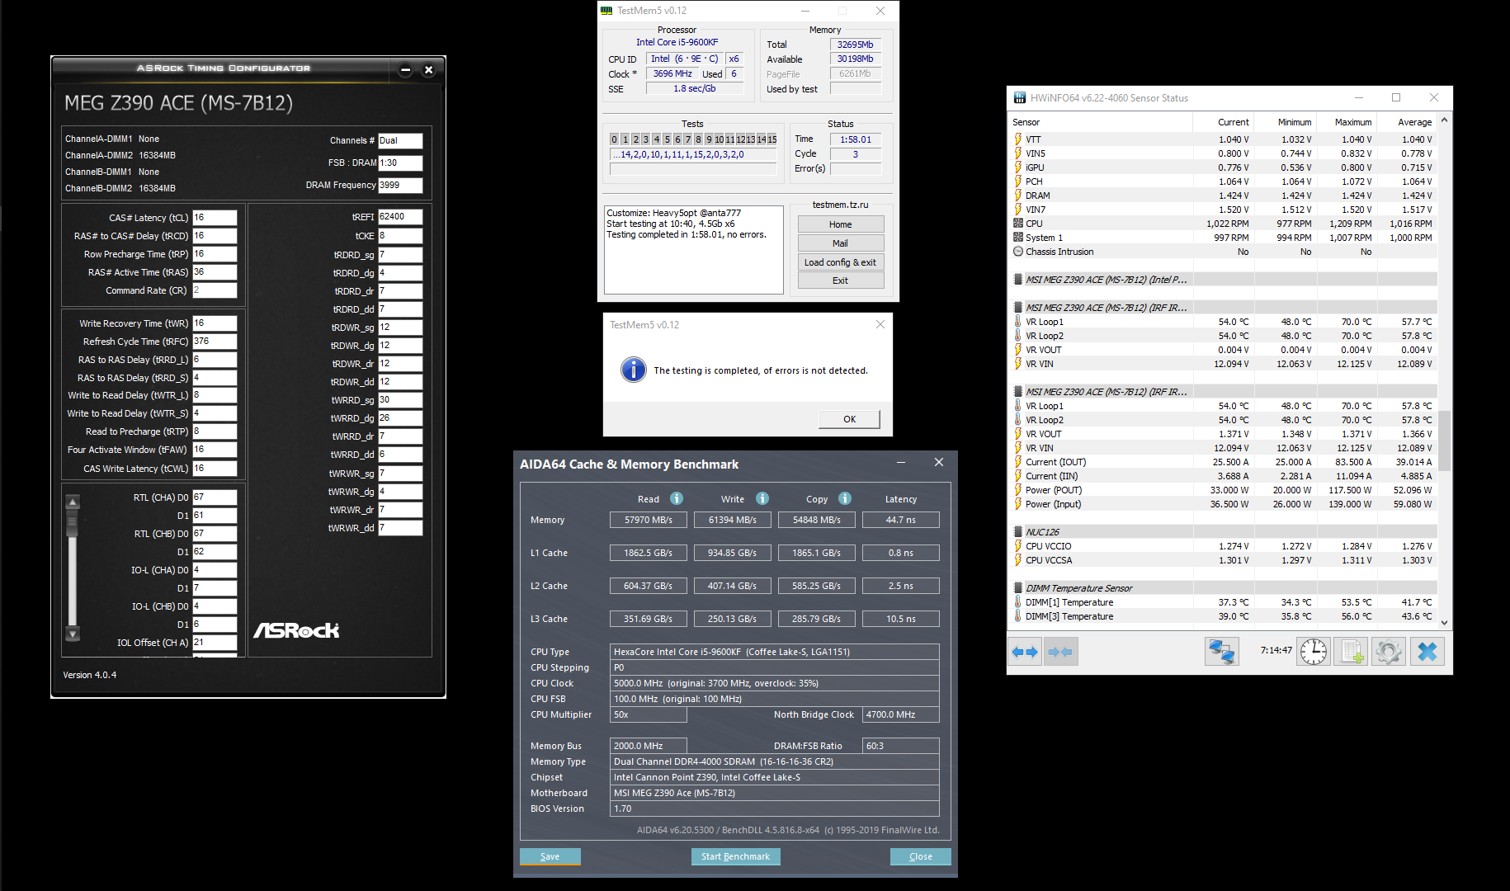Click the lightning icon beside VTT sensor
Screen dimensions: 1510x891
coord(1018,139)
